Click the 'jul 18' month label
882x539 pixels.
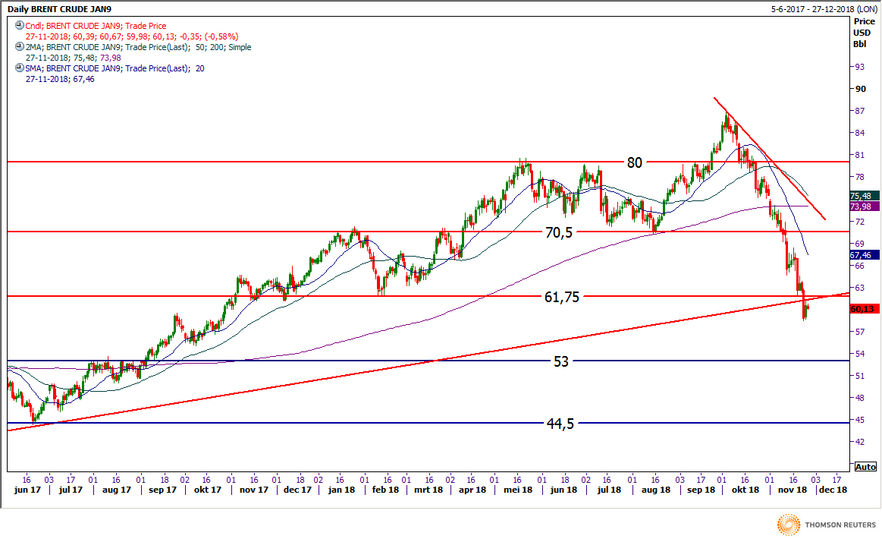tap(609, 490)
